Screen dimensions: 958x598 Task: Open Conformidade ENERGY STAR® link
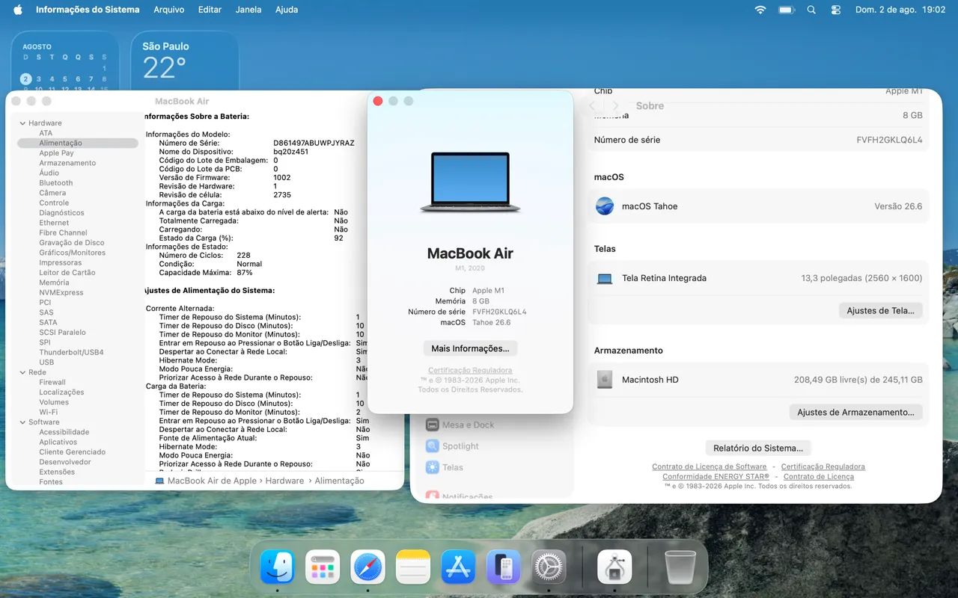point(716,476)
